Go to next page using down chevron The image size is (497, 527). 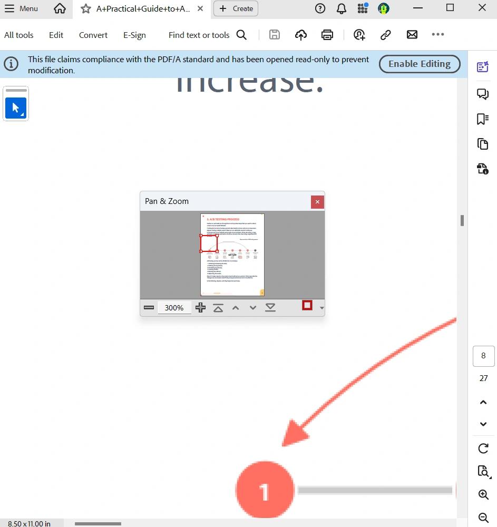click(x=483, y=424)
